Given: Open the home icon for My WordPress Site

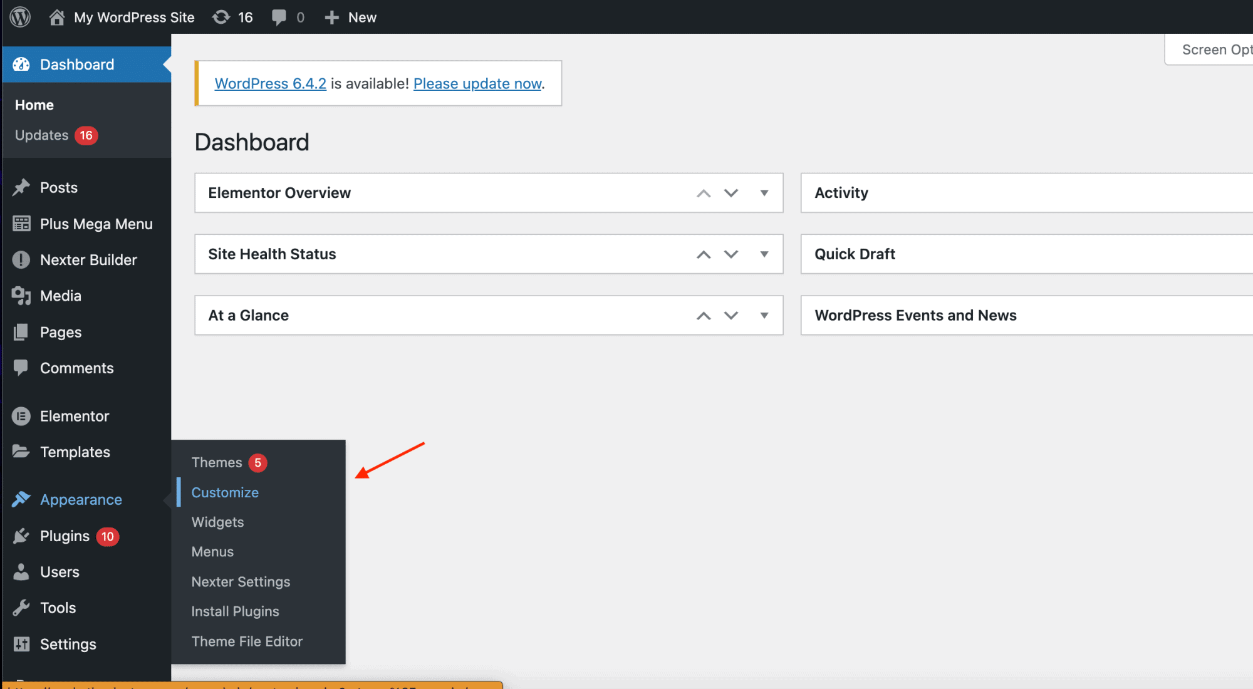Looking at the screenshot, I should [57, 17].
